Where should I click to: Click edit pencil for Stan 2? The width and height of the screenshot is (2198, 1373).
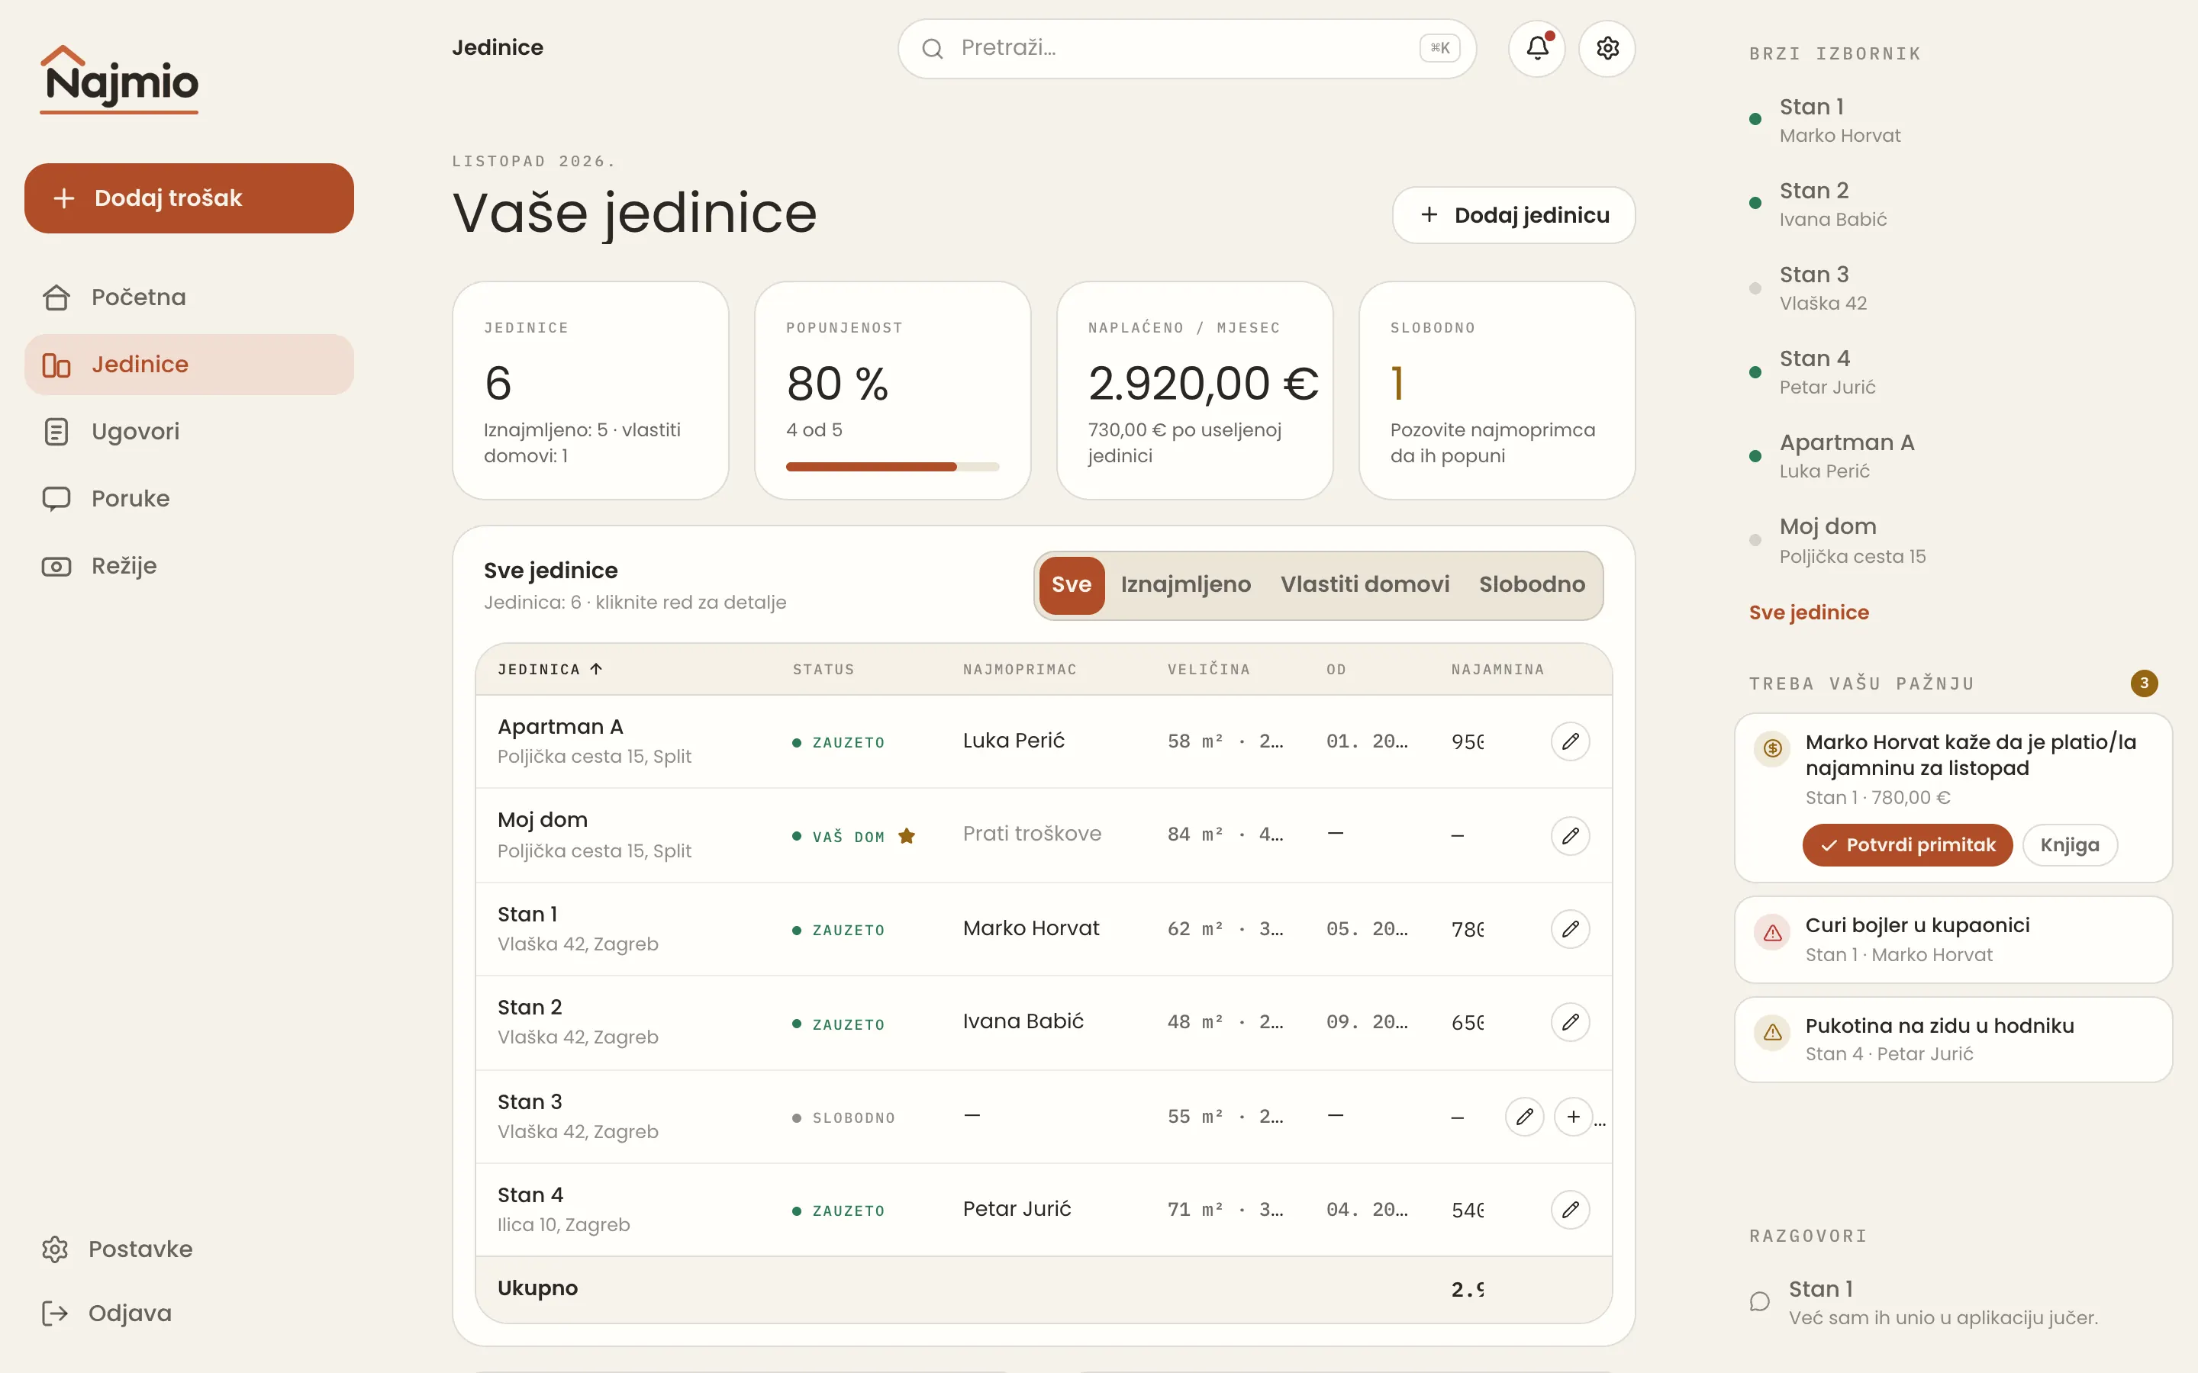point(1569,1022)
